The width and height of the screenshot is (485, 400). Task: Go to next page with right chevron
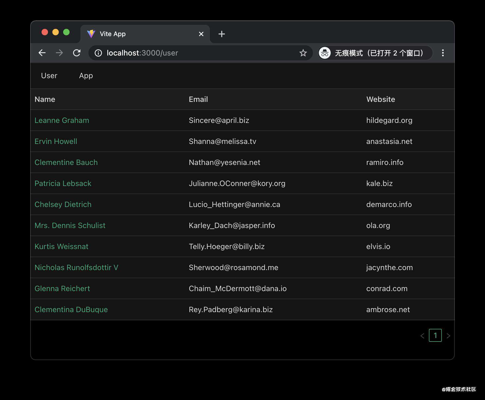tap(448, 336)
